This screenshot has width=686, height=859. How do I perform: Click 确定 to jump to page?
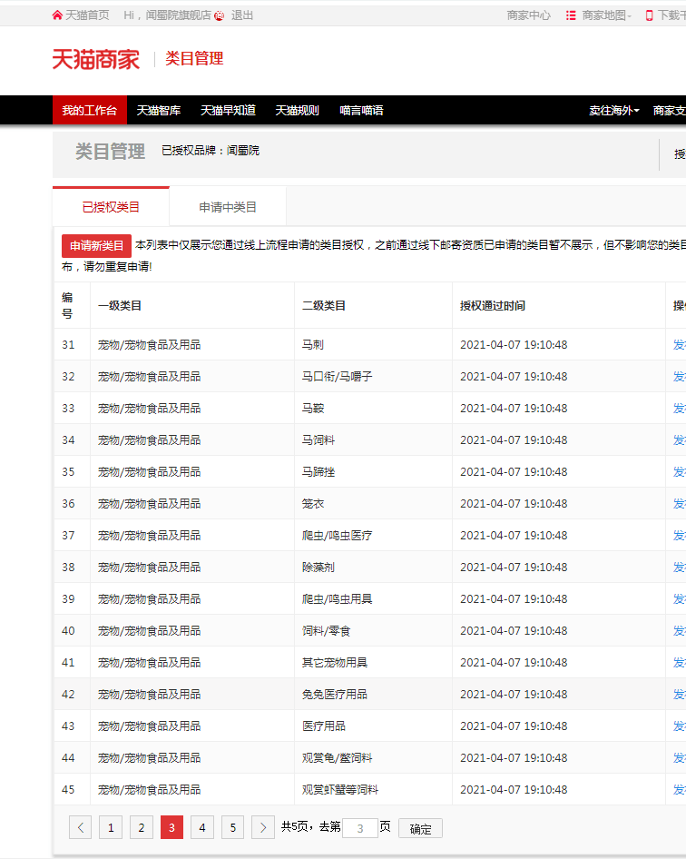(x=420, y=828)
